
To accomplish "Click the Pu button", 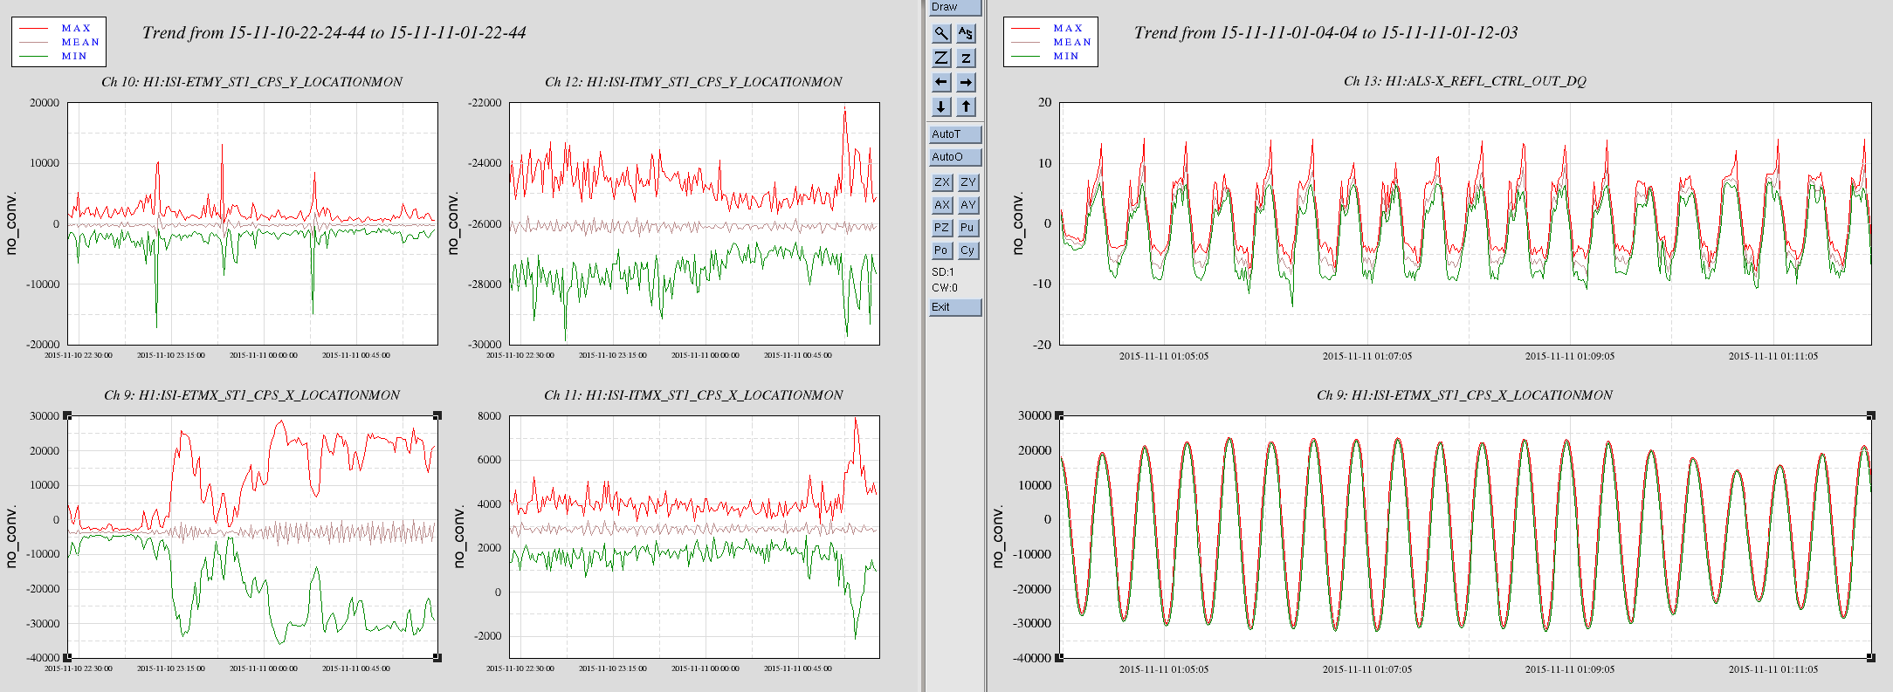I will click(968, 228).
